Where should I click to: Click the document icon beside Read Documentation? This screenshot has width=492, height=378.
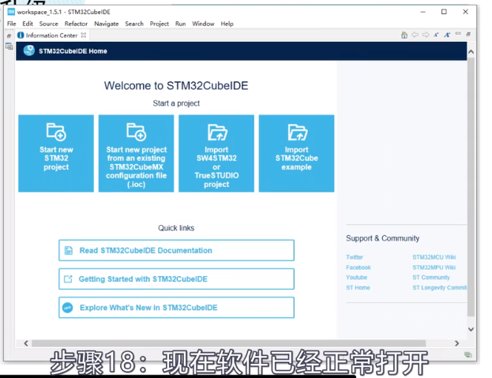(x=69, y=250)
